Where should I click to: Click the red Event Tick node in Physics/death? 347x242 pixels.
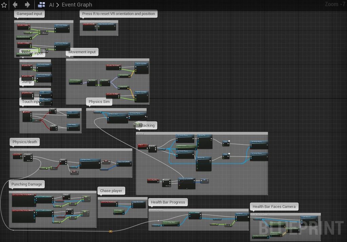(17, 154)
